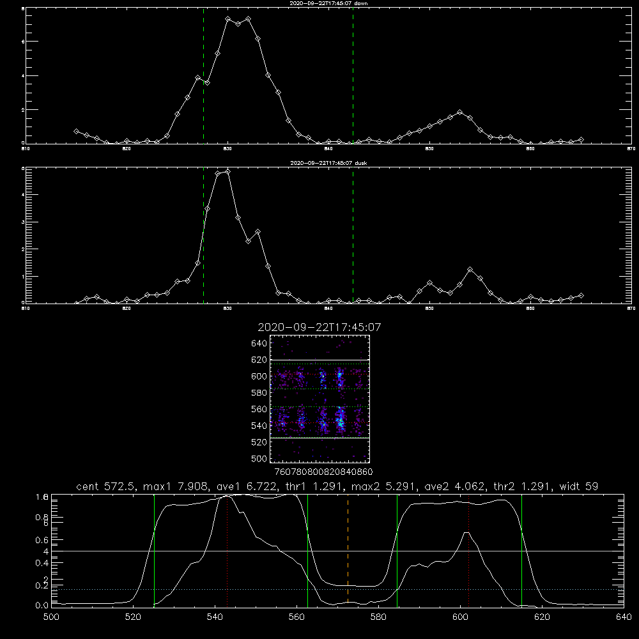
Task: Click the bottom plot x-axis label 580
Action: tap(378, 617)
